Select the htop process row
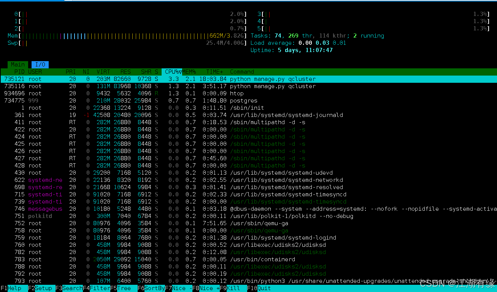The height and width of the screenshot is (292, 497). click(248, 93)
